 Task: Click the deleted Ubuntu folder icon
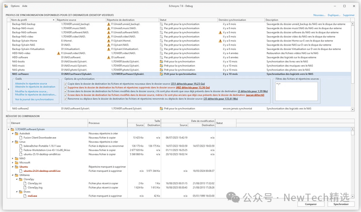pos(16,166)
